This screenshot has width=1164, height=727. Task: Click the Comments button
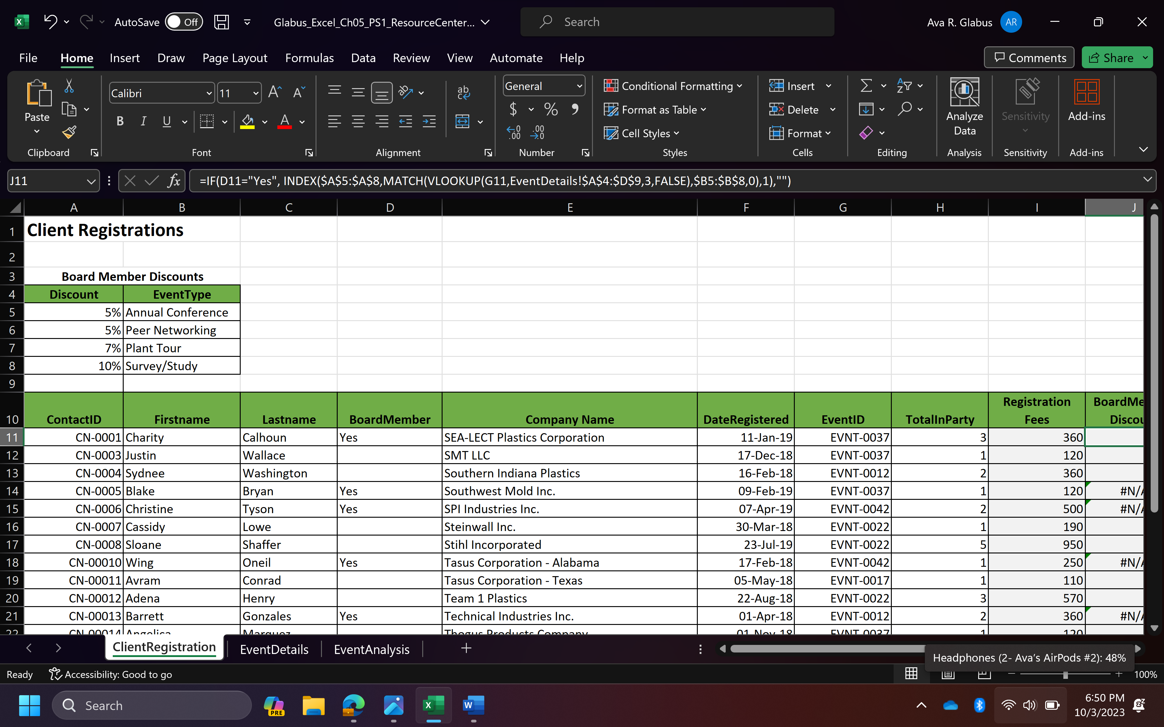tap(1029, 58)
